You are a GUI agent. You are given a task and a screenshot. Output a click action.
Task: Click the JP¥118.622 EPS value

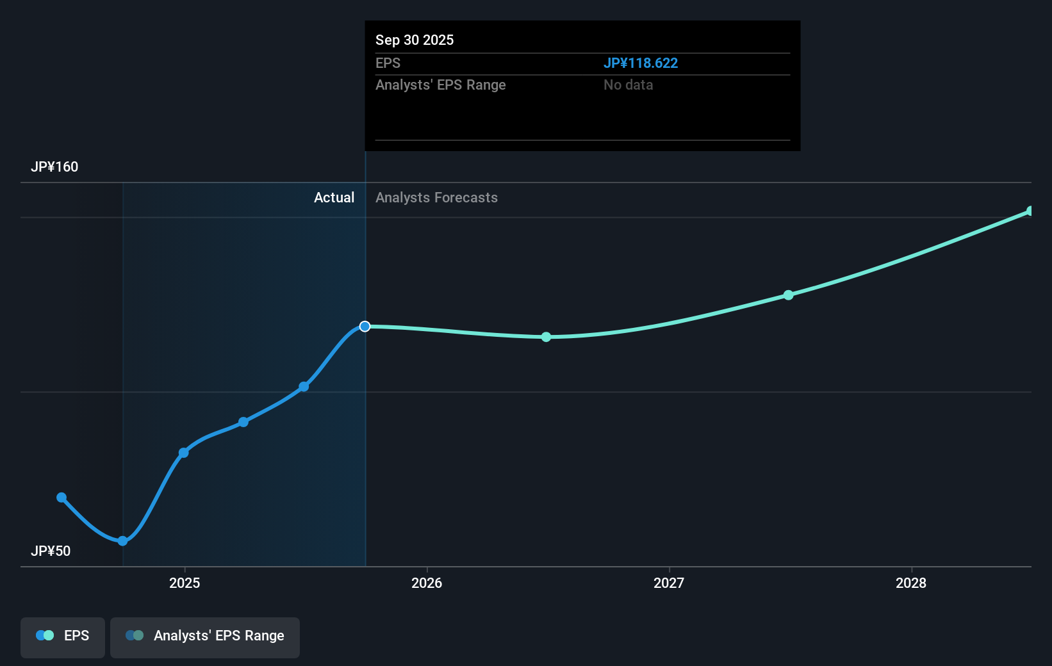[641, 63]
